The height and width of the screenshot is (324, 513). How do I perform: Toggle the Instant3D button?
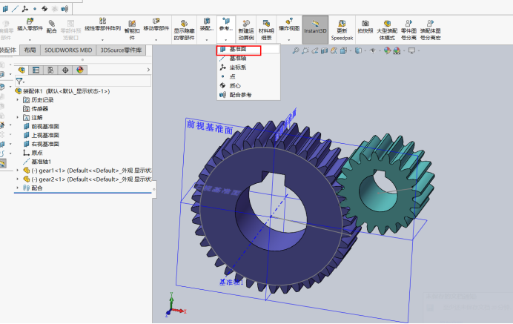tap(315, 30)
